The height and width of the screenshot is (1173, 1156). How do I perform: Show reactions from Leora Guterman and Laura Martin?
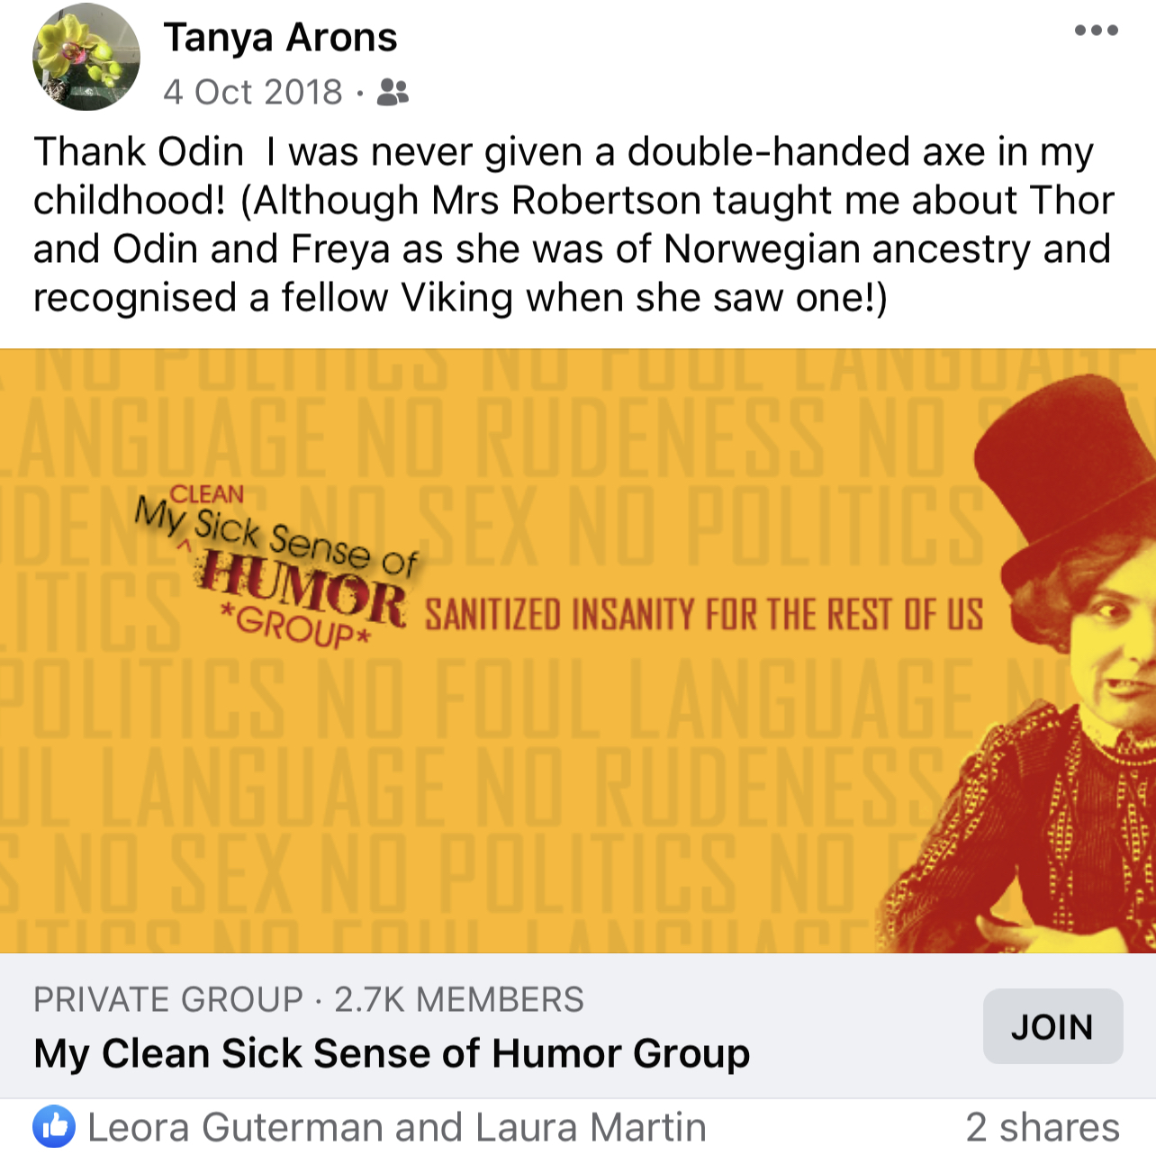point(396,1127)
